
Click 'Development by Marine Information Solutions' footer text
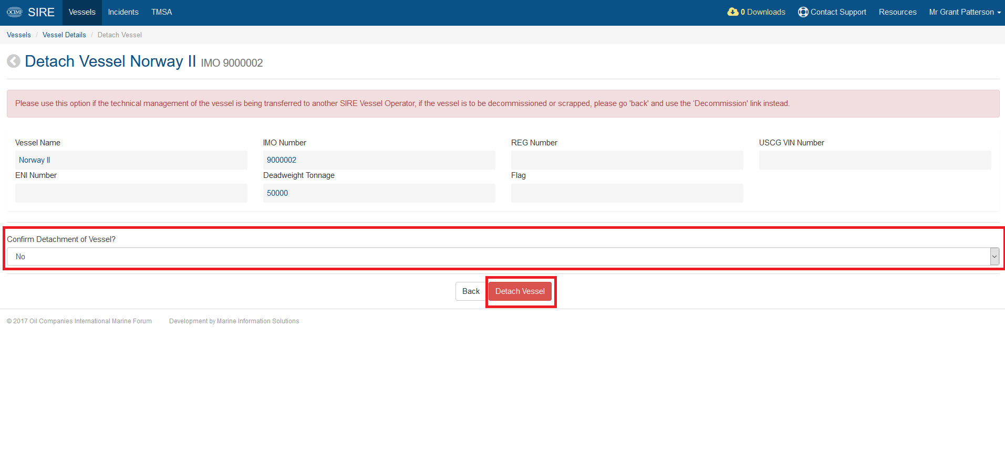(234, 321)
